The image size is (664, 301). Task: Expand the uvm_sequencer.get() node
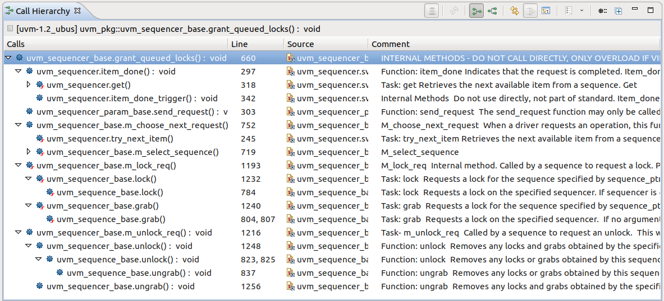[x=29, y=85]
